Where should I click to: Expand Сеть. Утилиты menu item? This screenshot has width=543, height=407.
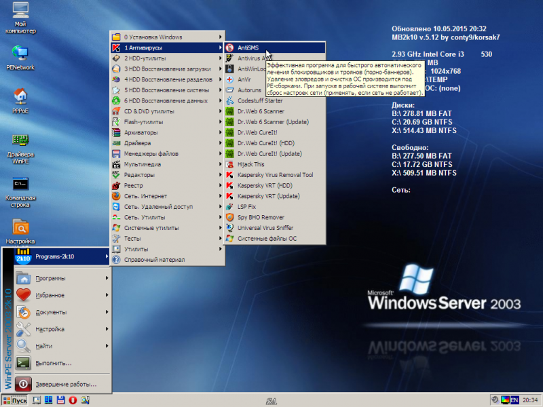[168, 217]
